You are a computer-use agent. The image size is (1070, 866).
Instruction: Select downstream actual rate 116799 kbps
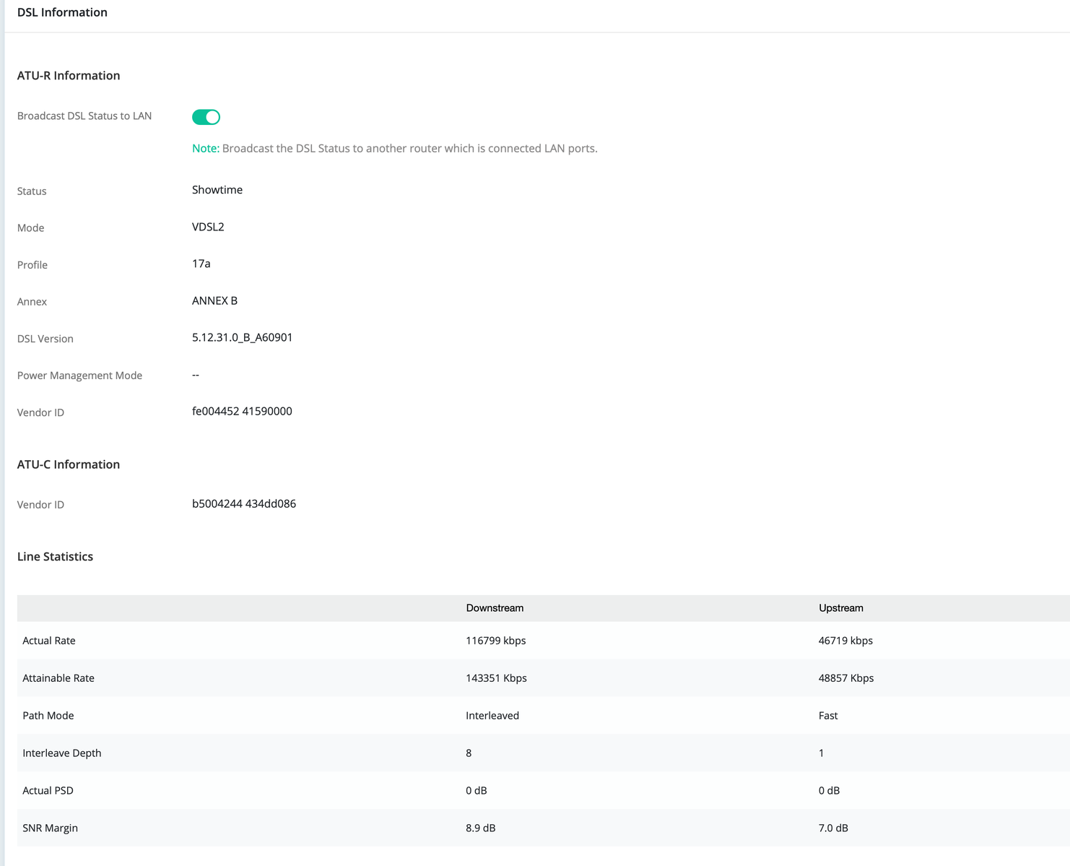pyautogui.click(x=495, y=641)
